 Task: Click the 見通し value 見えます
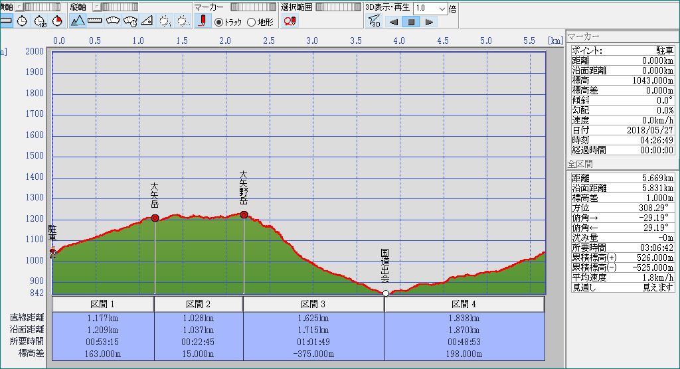coord(658,287)
